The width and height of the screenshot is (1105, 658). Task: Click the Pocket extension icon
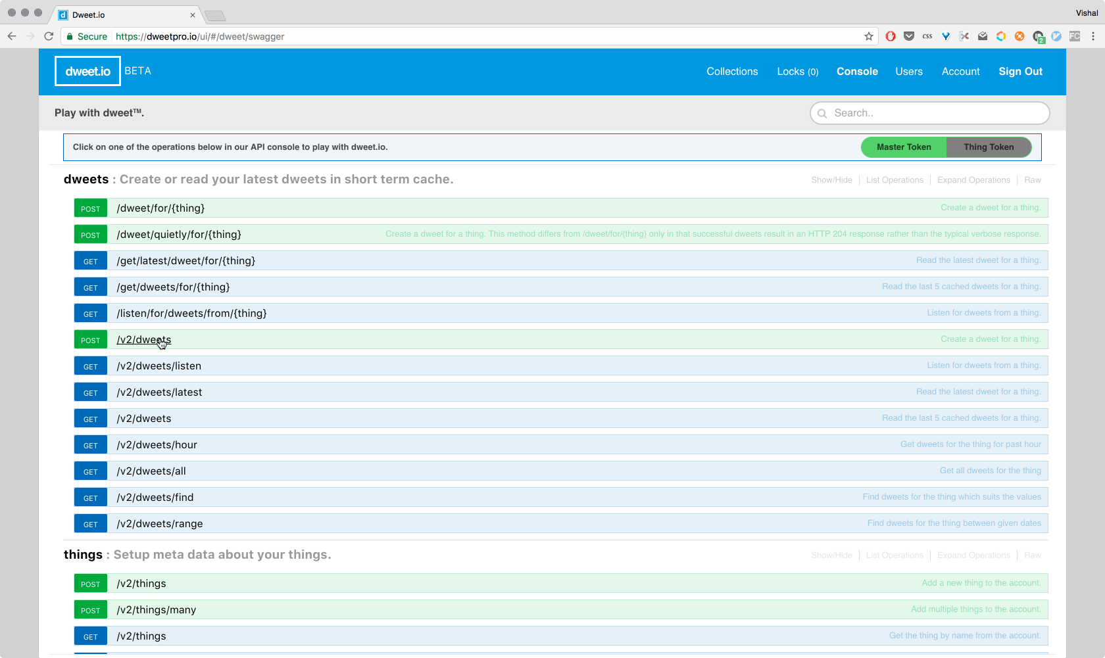(909, 36)
